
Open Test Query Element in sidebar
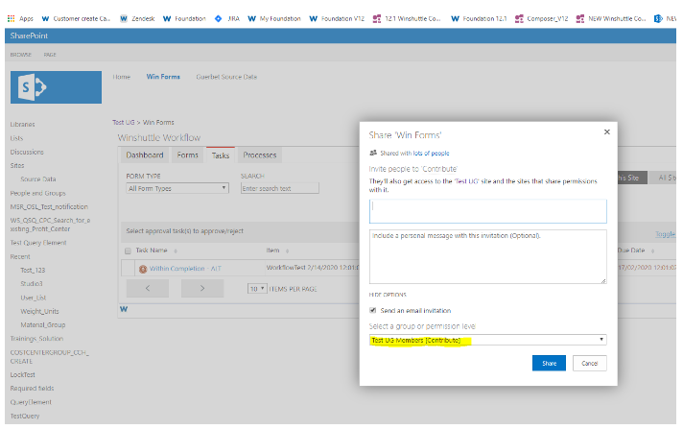38,243
